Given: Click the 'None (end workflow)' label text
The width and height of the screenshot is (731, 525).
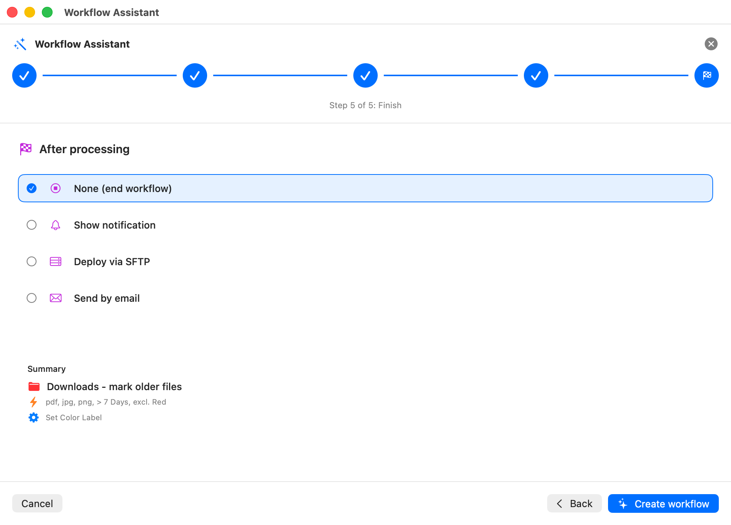Looking at the screenshot, I should 123,188.
